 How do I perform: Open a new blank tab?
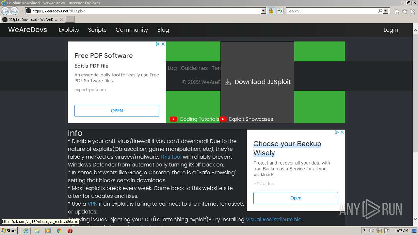[70, 20]
